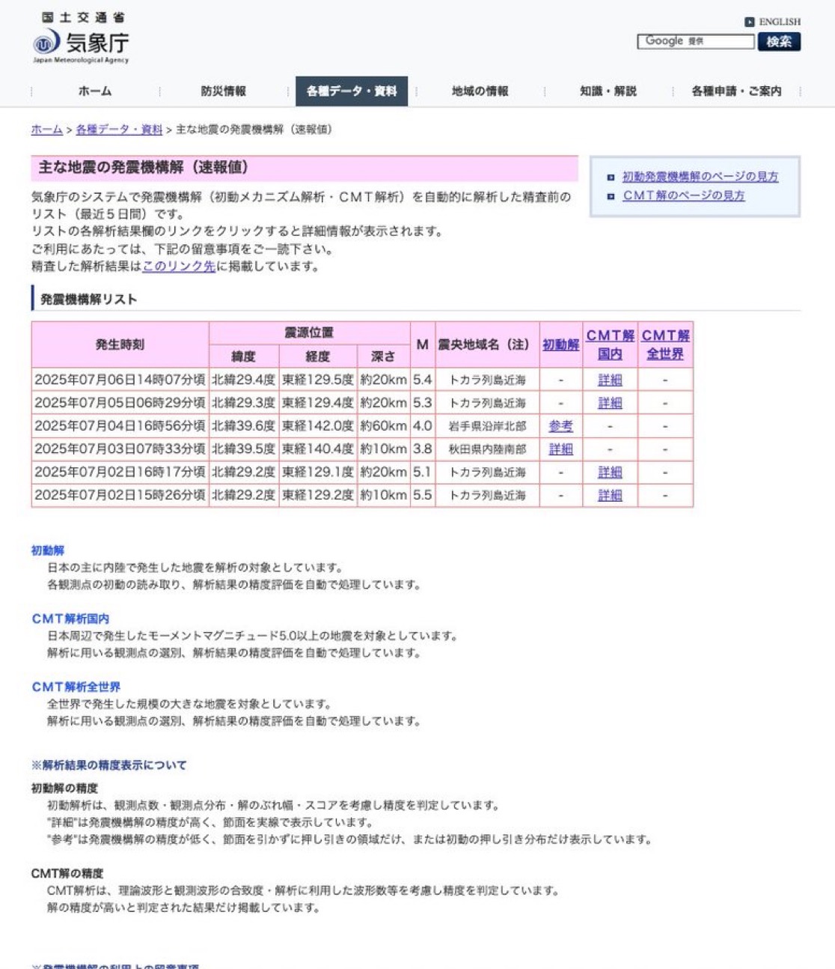
Task: Open 参考 for 07月04日16時56分 earthquake
Action: point(560,426)
